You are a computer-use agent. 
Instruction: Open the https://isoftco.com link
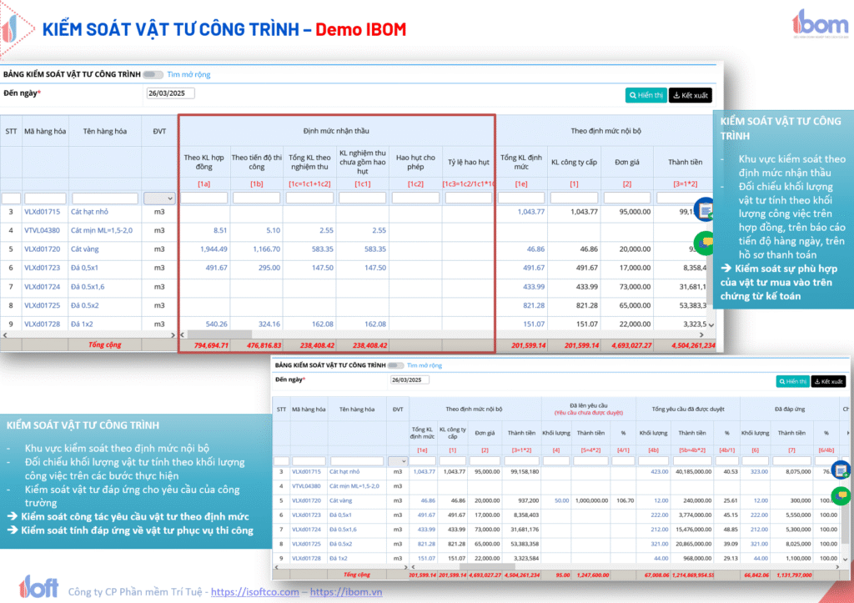[254, 592]
